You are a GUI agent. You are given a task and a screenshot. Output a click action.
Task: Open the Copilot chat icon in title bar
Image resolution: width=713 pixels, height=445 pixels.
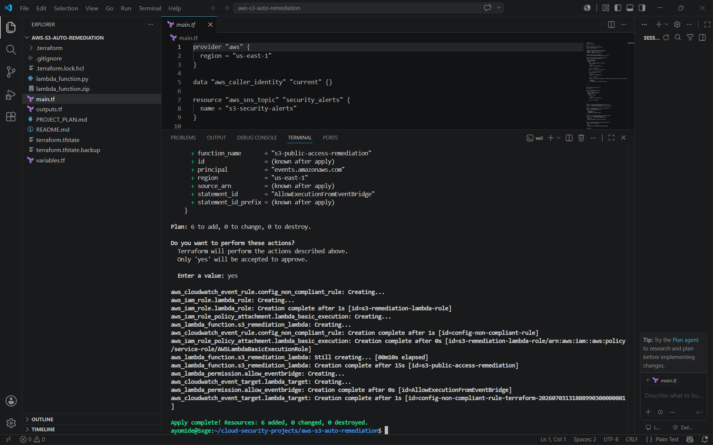tap(488, 8)
